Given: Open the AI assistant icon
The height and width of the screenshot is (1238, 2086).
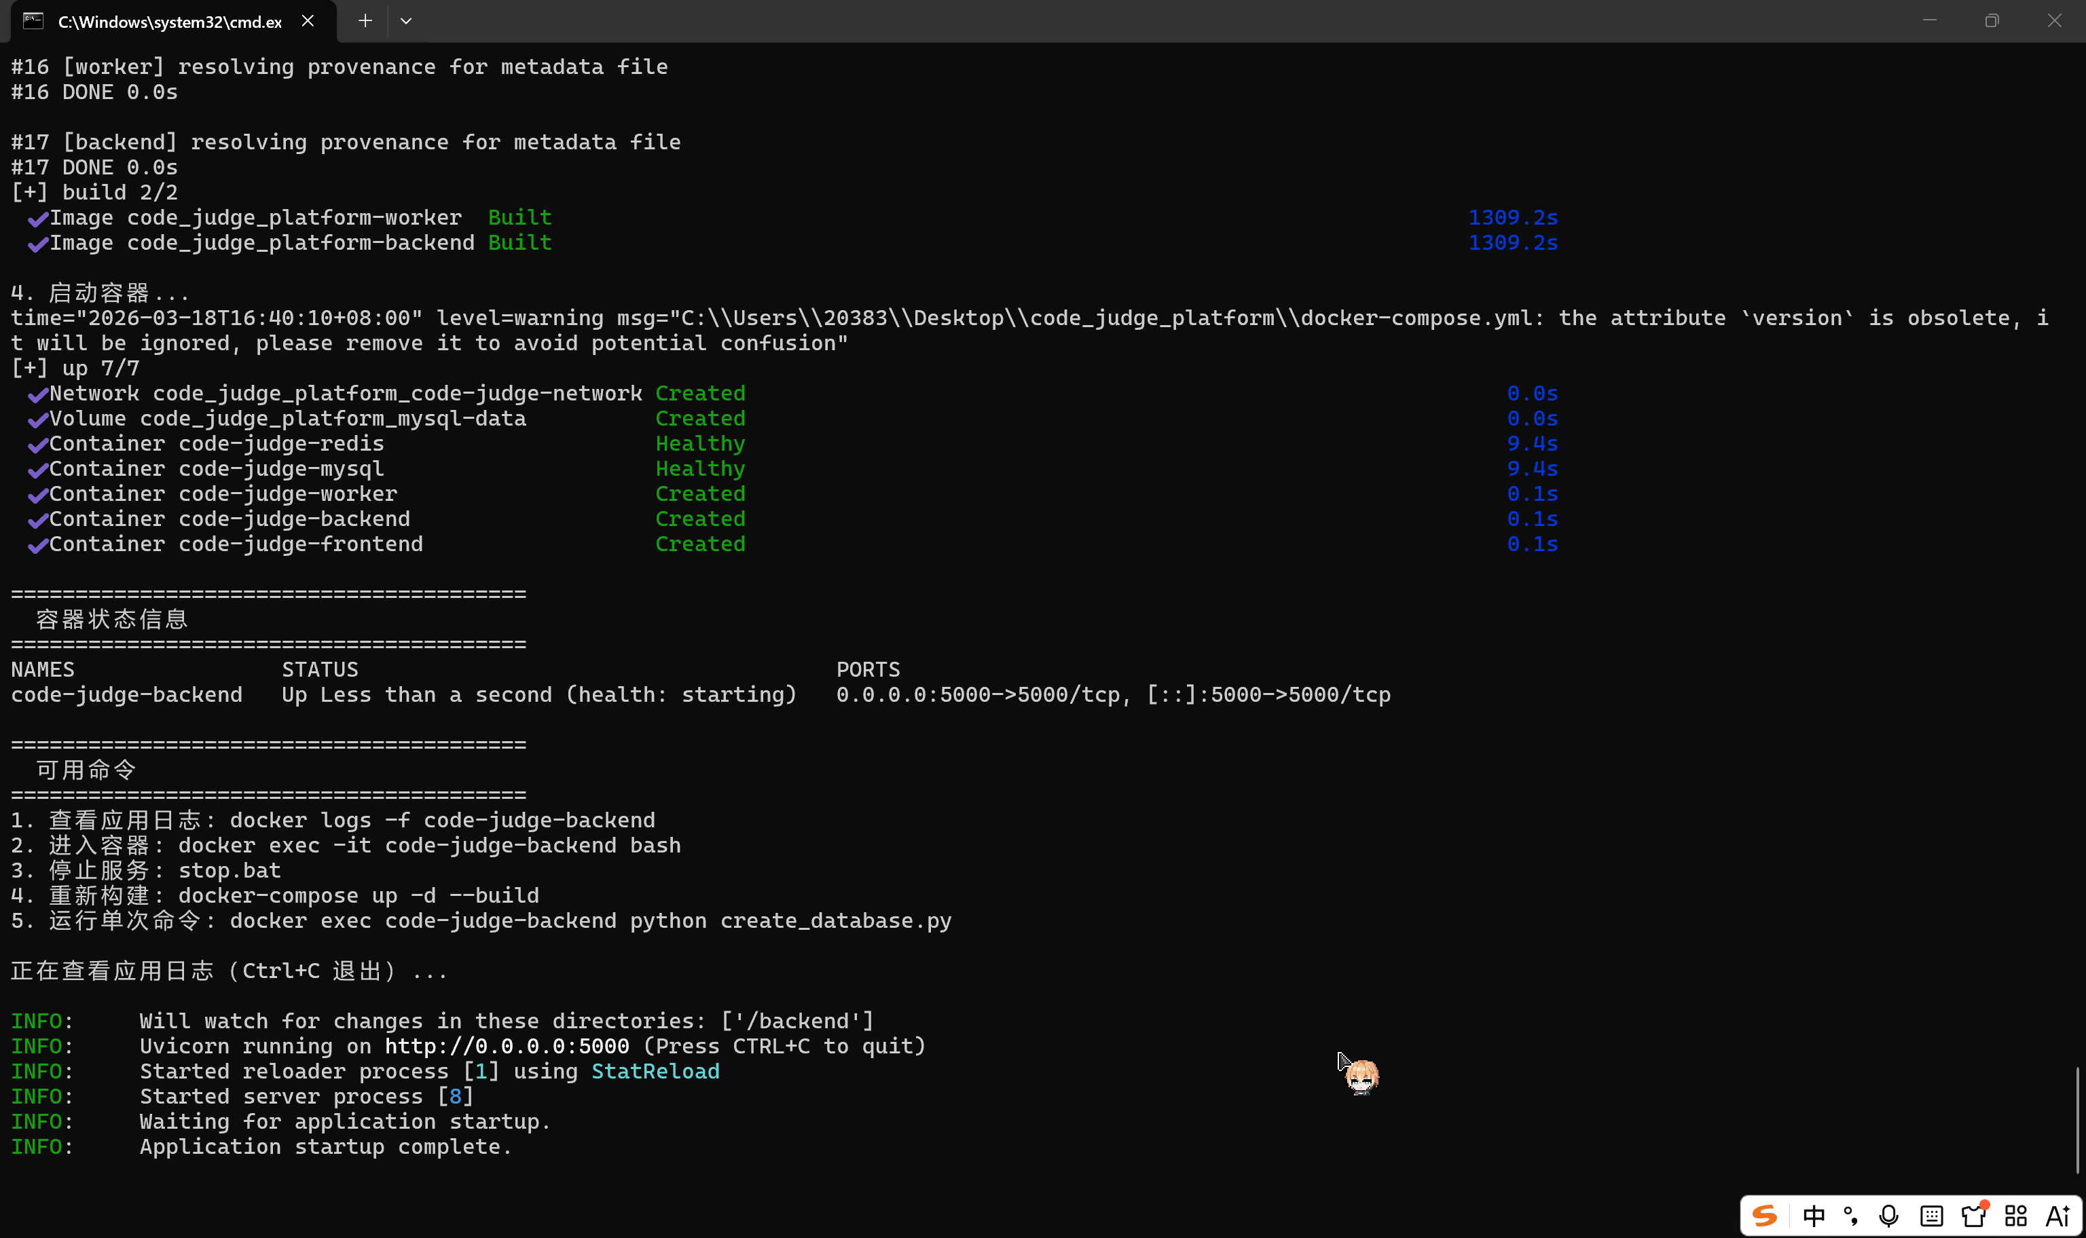Looking at the screenshot, I should (x=2058, y=1216).
